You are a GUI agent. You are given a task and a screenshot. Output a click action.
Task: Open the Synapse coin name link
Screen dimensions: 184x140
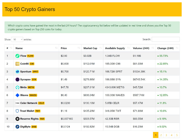tap(25, 80)
